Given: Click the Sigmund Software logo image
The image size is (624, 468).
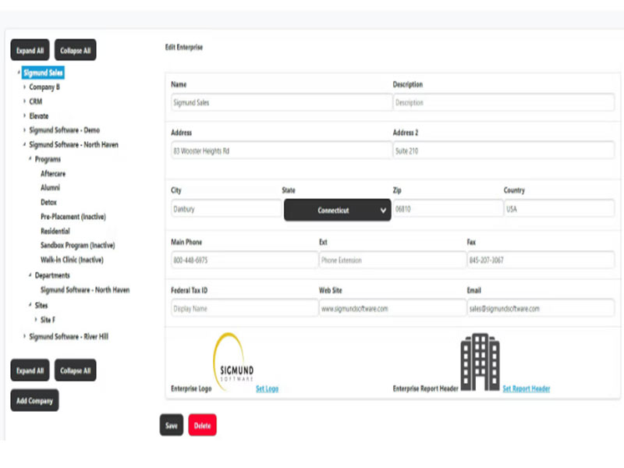Looking at the screenshot, I should click(x=234, y=360).
